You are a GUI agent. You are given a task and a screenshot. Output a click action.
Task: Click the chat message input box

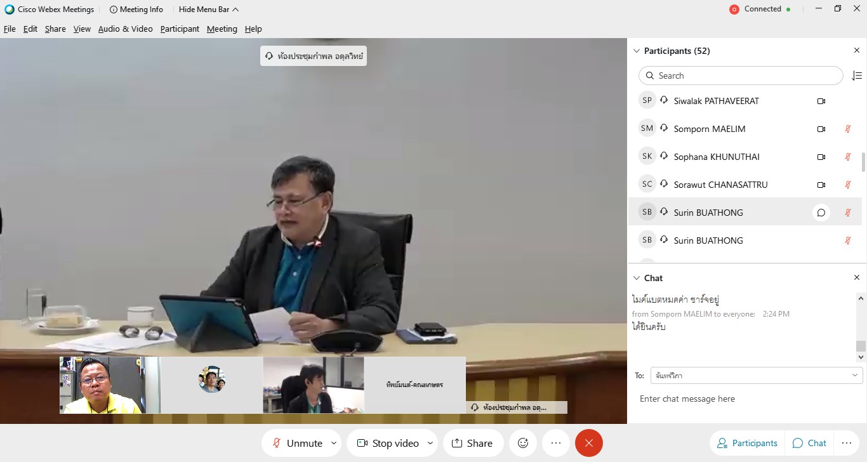click(x=747, y=399)
